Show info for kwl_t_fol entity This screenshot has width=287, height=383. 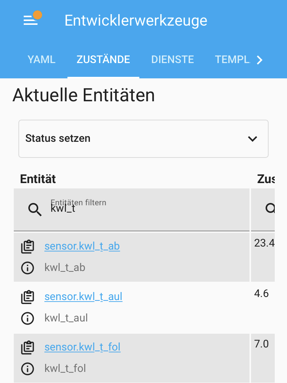click(28, 368)
